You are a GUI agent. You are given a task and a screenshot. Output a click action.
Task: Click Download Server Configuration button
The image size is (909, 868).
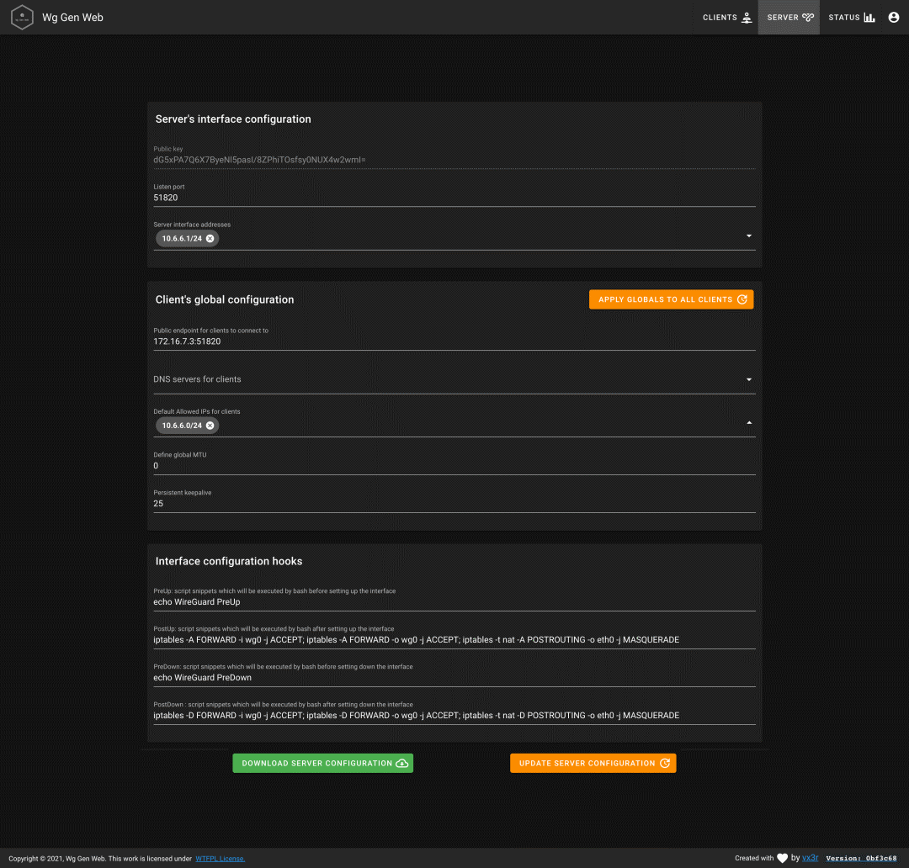[323, 763]
